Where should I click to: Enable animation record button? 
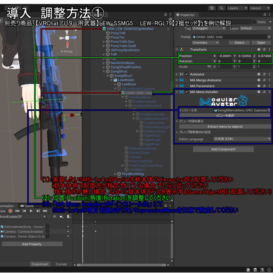[x=10, y=211]
